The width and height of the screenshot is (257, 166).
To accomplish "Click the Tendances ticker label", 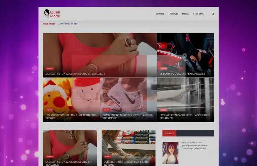I will coord(49,24).
